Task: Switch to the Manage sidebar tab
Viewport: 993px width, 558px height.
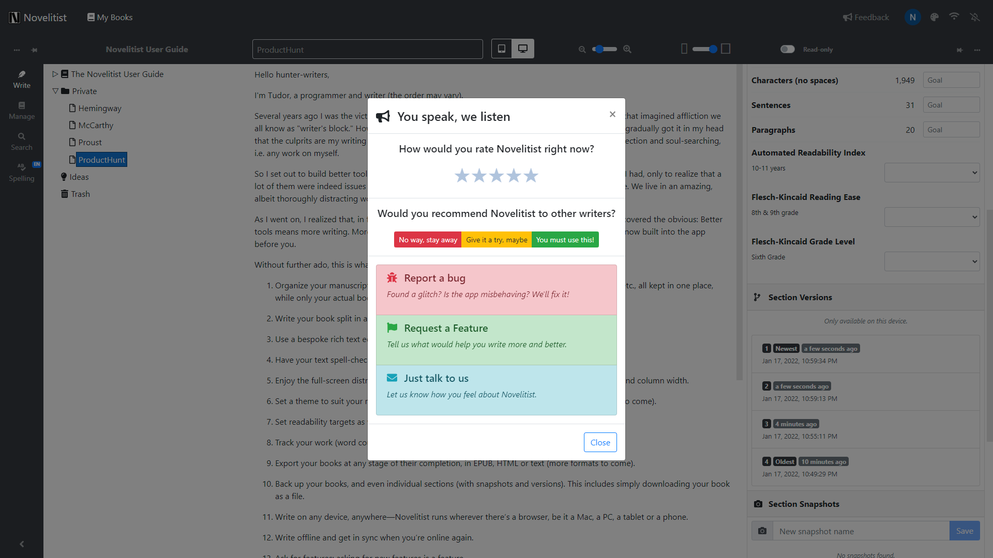Action: coord(22,110)
